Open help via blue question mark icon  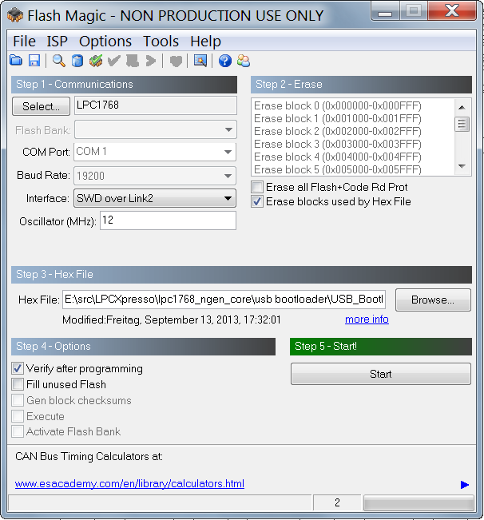225,61
